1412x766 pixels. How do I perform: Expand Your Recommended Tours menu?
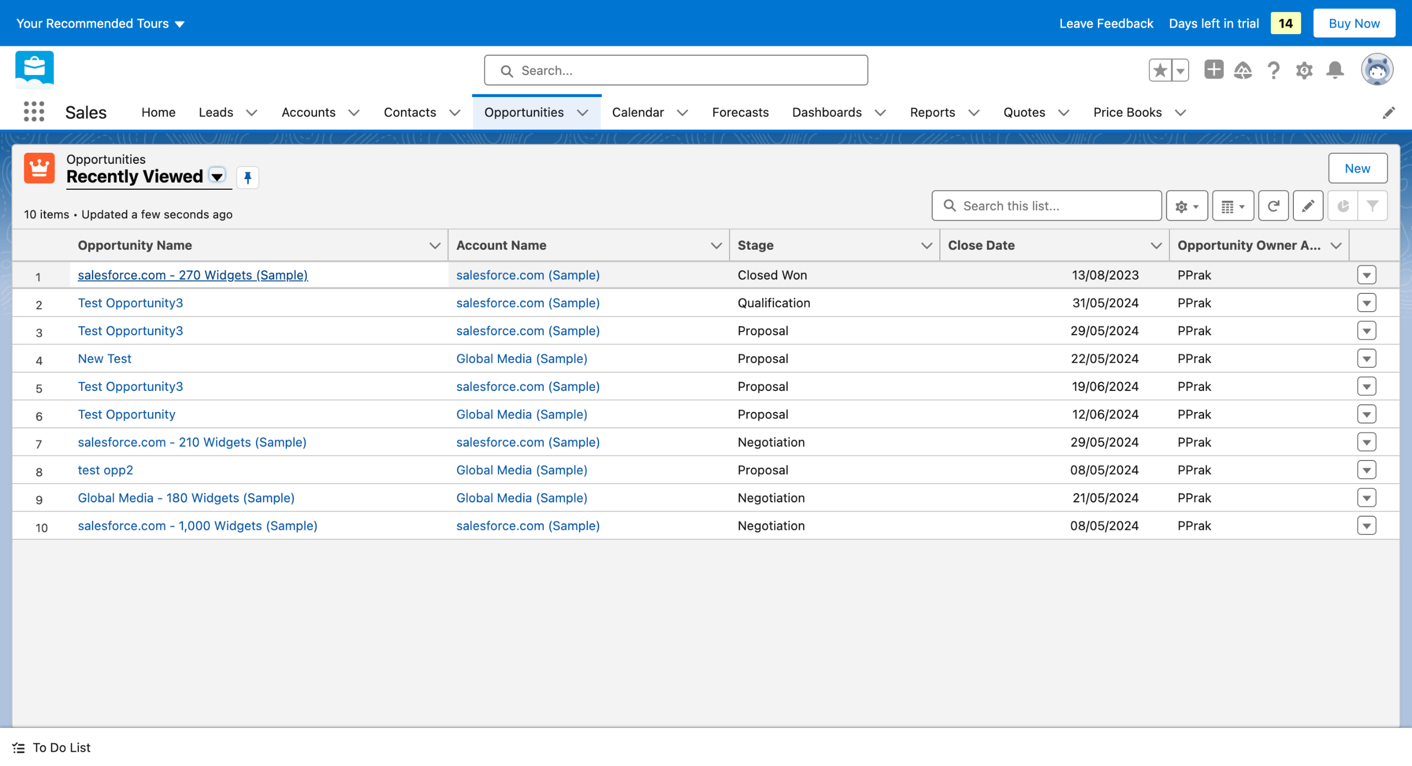[x=100, y=23]
